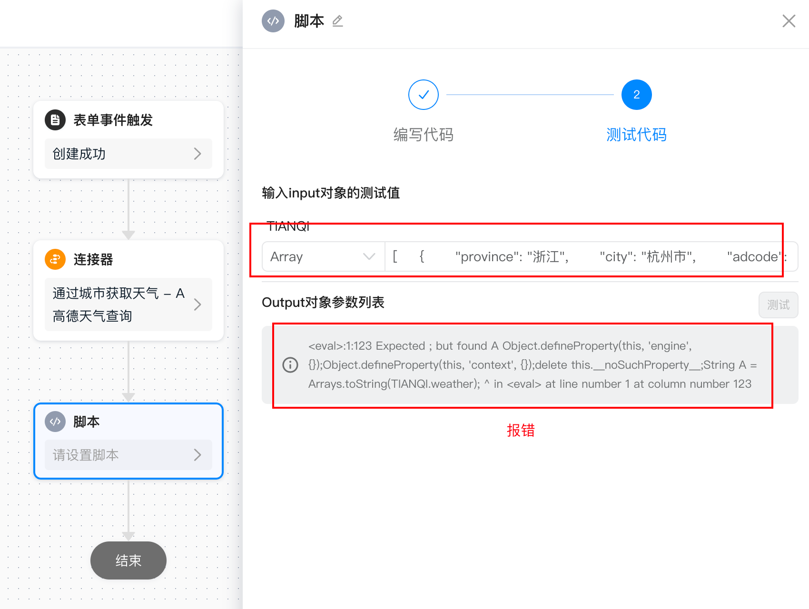809x609 pixels.
Task: Edit the script name with pencil icon
Action: (337, 21)
